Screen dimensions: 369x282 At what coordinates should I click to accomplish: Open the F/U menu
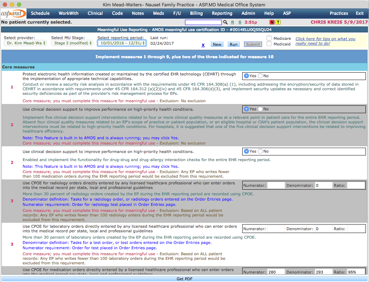click(177, 13)
